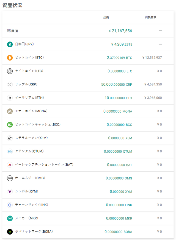176x240 pixels.
Task: Click the total assets ¥ 21,167,556 value
Action: [x=120, y=31]
